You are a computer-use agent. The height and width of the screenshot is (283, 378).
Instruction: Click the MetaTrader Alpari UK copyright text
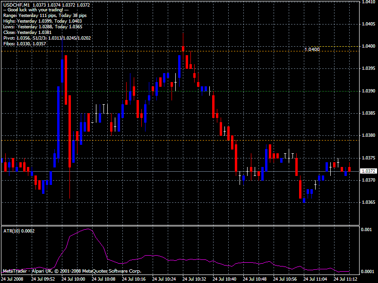(72, 271)
